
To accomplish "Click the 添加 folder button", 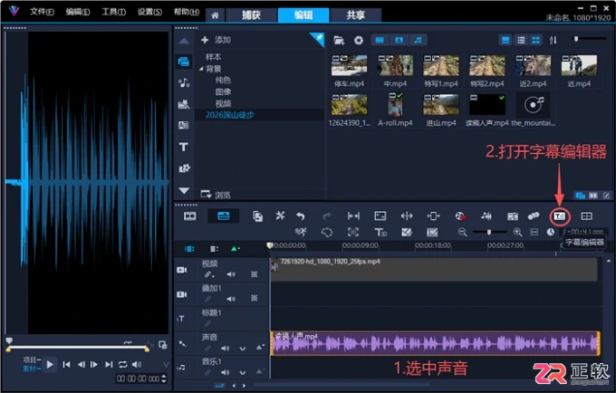I will pos(217,40).
